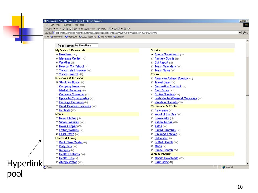258x193 pixels.
Task: Uncheck the Headlines checkbox
Action: click(57, 54)
